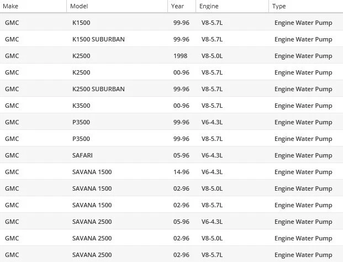Sort by the Year column header
This screenshot has height=262, width=343.
[178, 6]
